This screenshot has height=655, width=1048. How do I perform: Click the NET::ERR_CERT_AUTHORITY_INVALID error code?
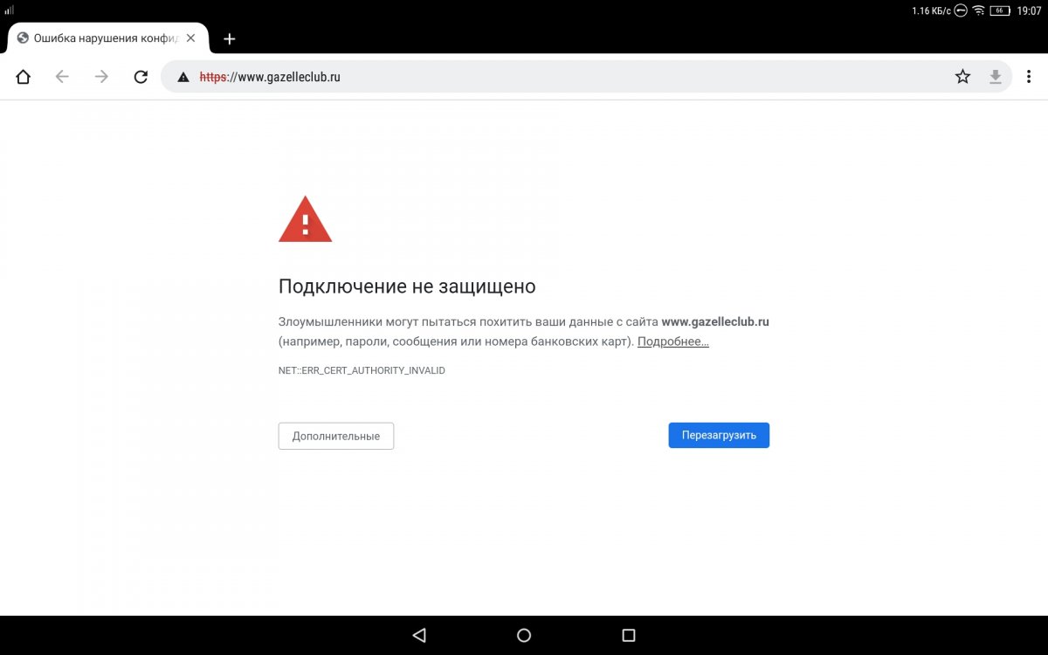362,370
